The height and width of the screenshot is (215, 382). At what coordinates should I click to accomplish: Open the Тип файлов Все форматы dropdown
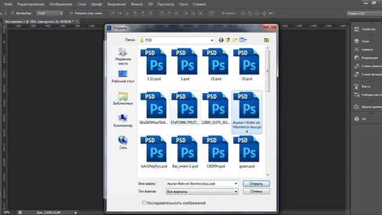[202, 192]
